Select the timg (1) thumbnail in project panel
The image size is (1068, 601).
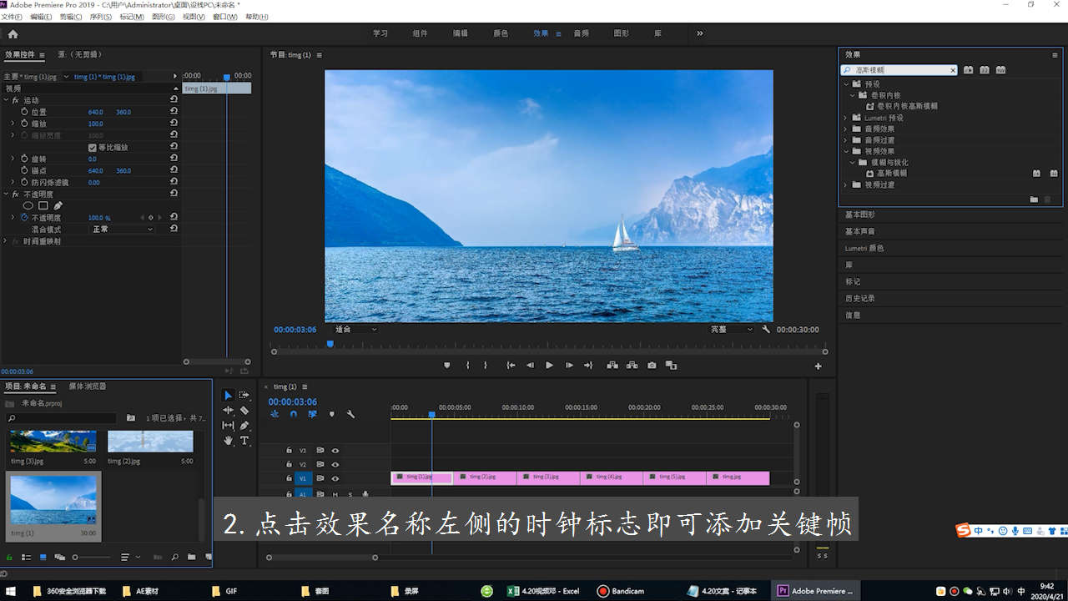pos(53,501)
